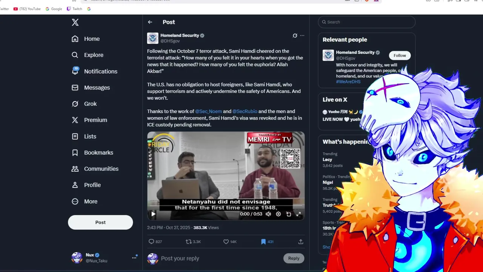Screen dimensions: 483x272
Task: Click the reply comment icon with 827
Action: click(x=155, y=242)
